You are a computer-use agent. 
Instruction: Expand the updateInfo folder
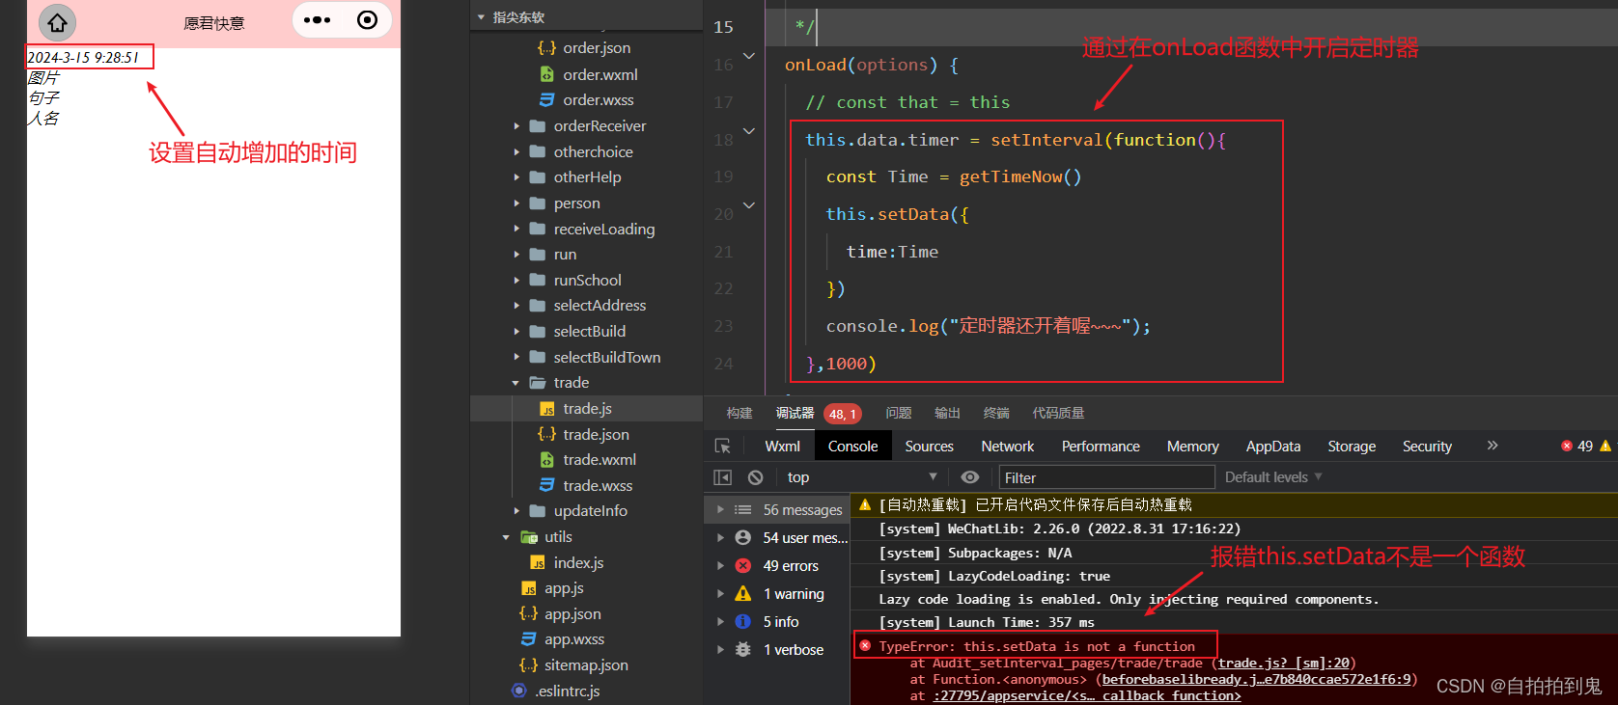click(x=516, y=511)
